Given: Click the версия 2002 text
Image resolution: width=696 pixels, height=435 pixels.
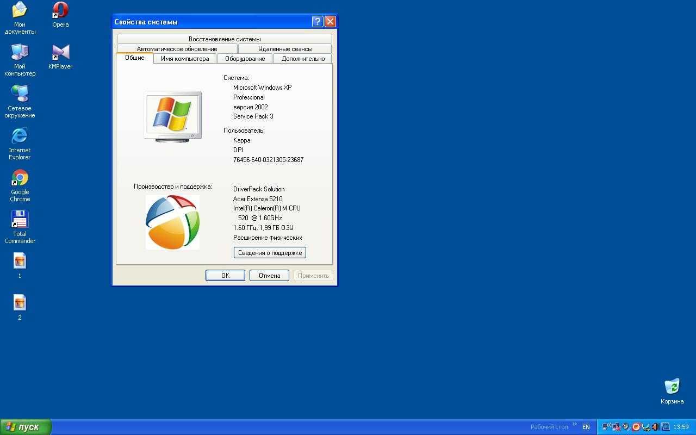Looking at the screenshot, I should click(x=250, y=107).
